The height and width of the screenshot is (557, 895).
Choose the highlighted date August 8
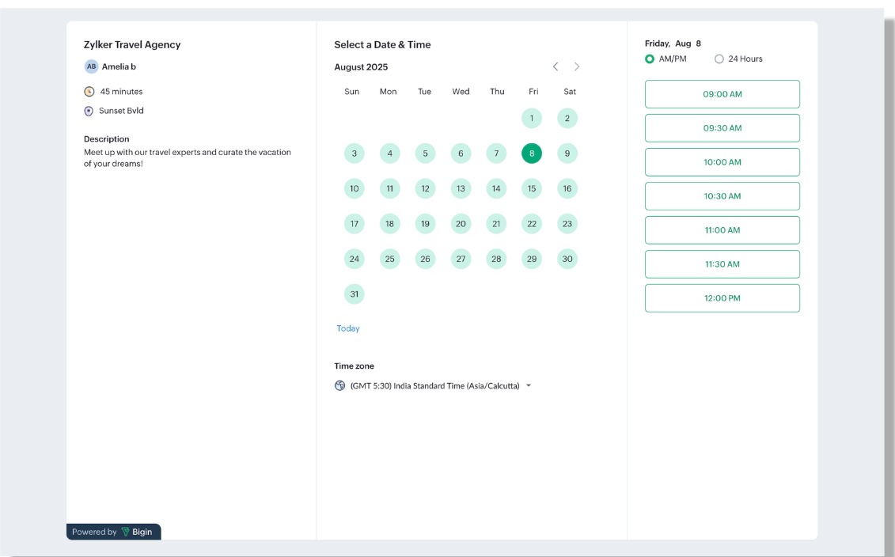[x=532, y=153]
